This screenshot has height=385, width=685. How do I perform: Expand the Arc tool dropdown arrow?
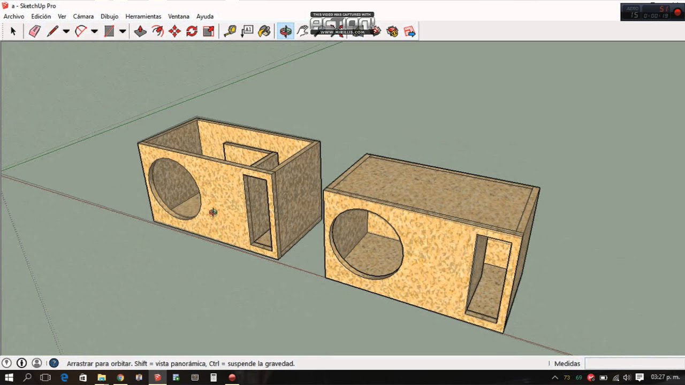[x=94, y=32]
